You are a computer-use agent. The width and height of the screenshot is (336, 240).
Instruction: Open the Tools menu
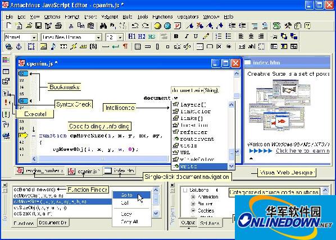[143, 17]
